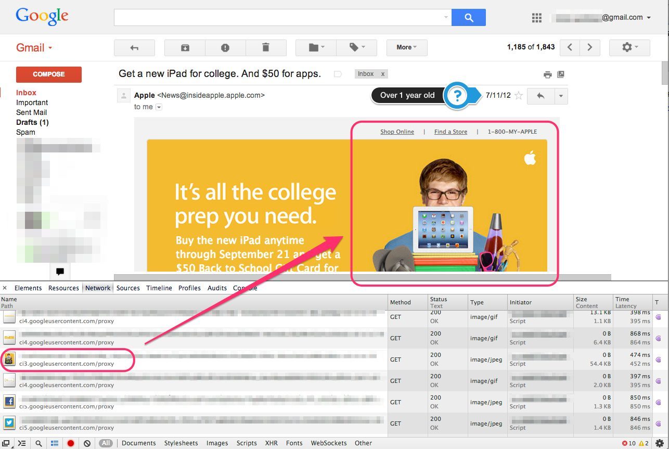Compose a new email
Viewport: 669px width, 449px height.
pos(49,74)
